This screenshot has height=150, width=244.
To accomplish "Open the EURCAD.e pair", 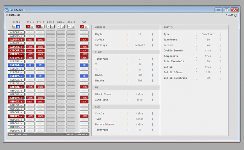I will pyautogui.click(x=16, y=65).
